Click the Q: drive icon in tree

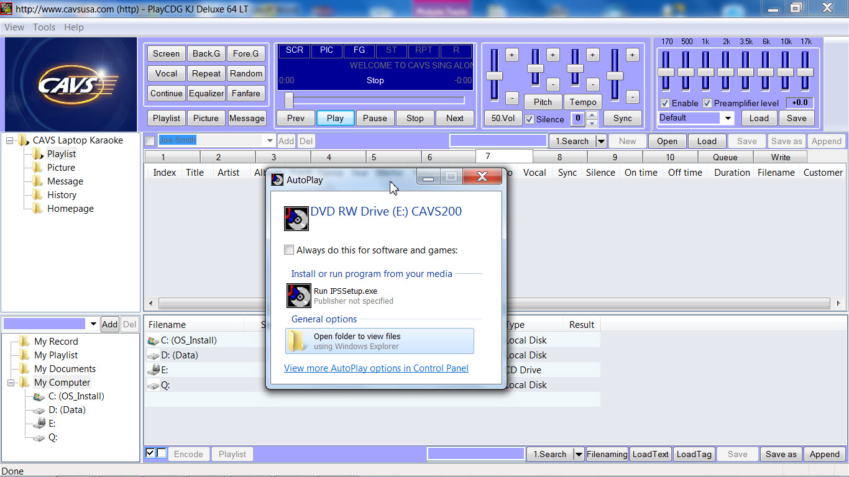point(39,437)
